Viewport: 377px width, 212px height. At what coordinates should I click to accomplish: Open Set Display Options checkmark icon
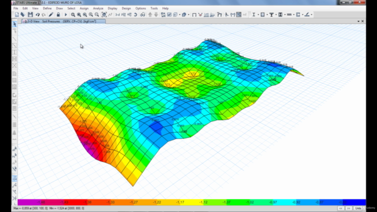pyautogui.click(x=169, y=15)
